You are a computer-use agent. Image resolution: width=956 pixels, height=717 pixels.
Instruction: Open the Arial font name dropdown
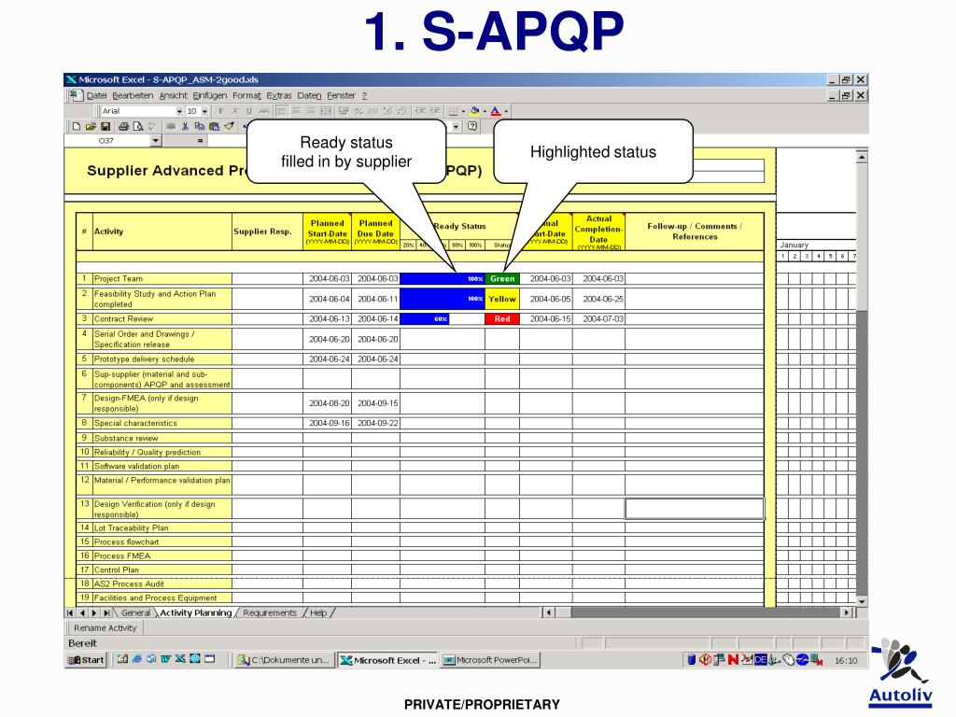tap(179, 111)
